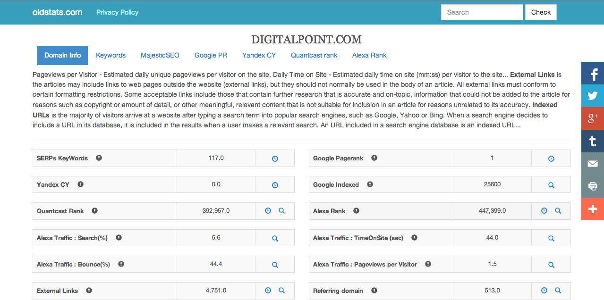Click Alexa Traffic Bounce(%) magnifier icon
Viewport: 604px width, 300px height.
(x=275, y=265)
